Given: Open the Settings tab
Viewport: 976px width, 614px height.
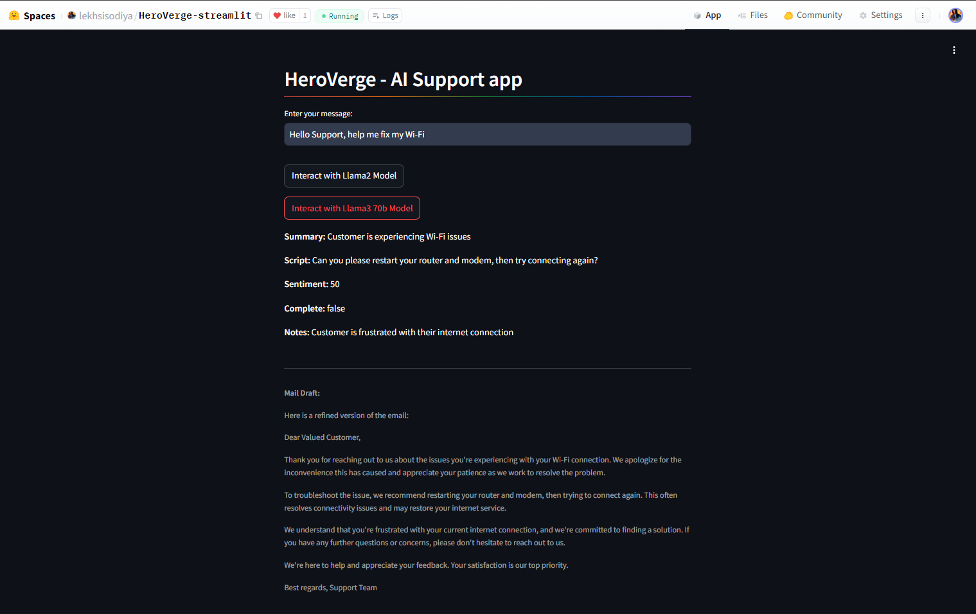Looking at the screenshot, I should pyautogui.click(x=880, y=15).
